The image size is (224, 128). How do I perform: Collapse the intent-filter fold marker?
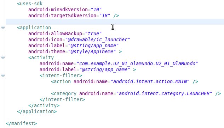click(x=3, y=75)
